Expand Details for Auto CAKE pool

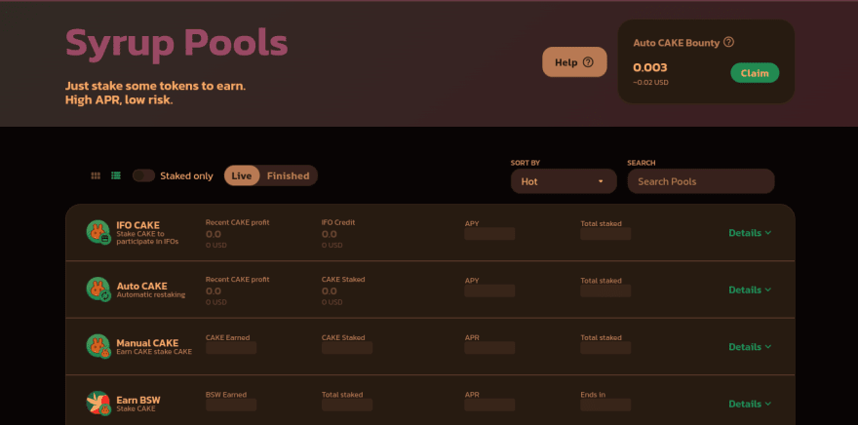[x=750, y=290]
